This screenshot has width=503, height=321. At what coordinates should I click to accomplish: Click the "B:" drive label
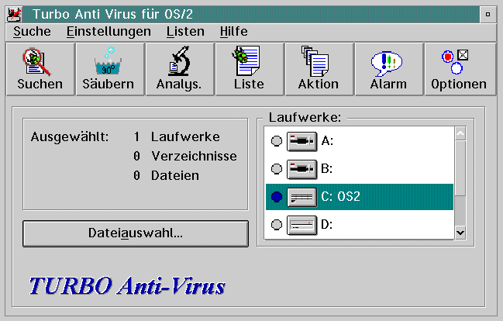pyautogui.click(x=327, y=169)
